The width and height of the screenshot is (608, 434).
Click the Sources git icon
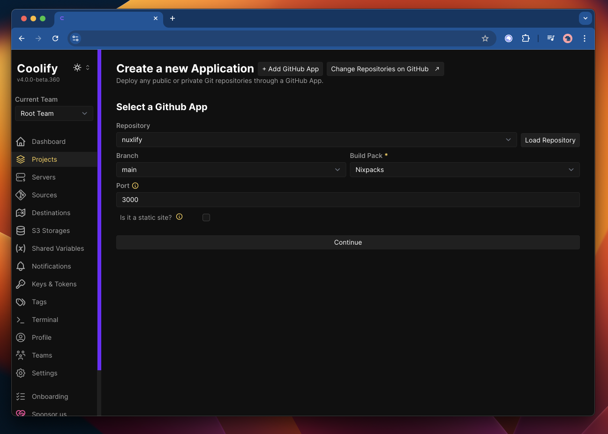click(21, 195)
